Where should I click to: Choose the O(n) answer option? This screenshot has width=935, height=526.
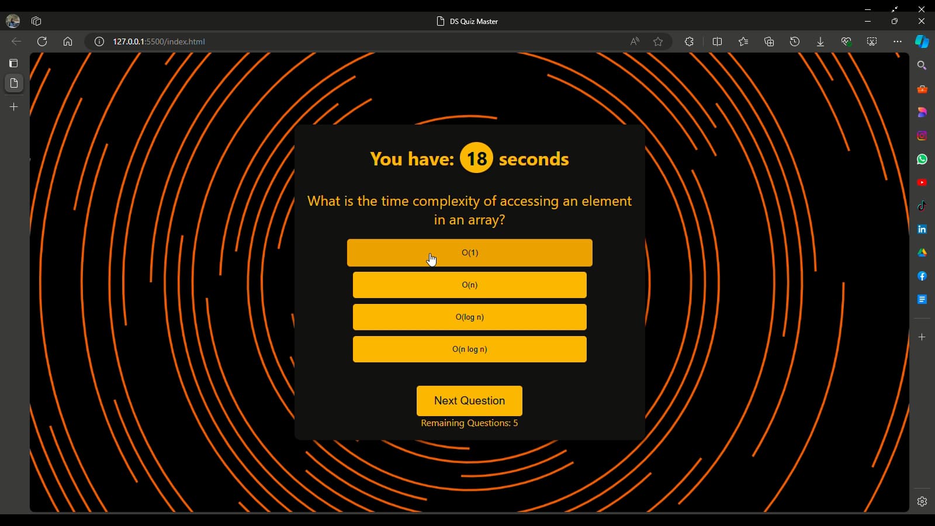tap(469, 285)
